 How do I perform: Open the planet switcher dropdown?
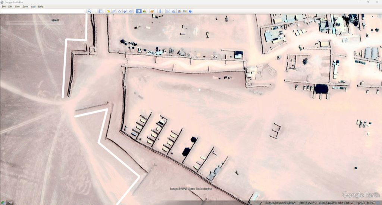coord(152,11)
